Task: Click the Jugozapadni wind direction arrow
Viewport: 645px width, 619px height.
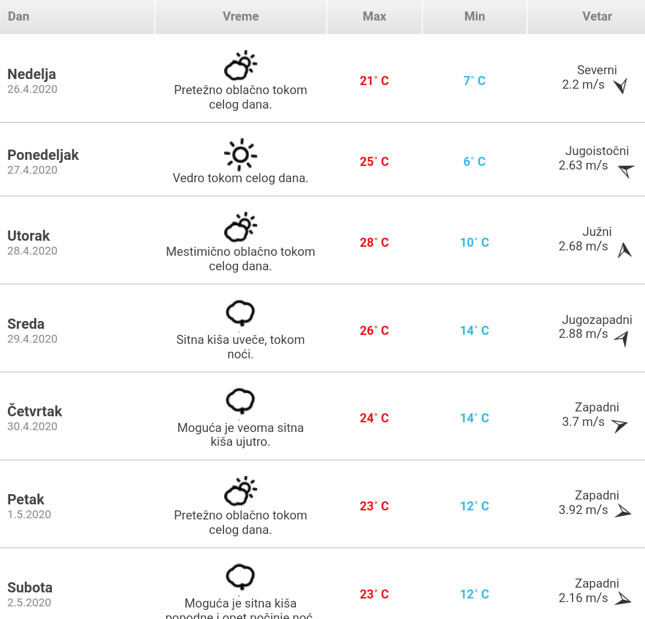Action: coord(621,338)
